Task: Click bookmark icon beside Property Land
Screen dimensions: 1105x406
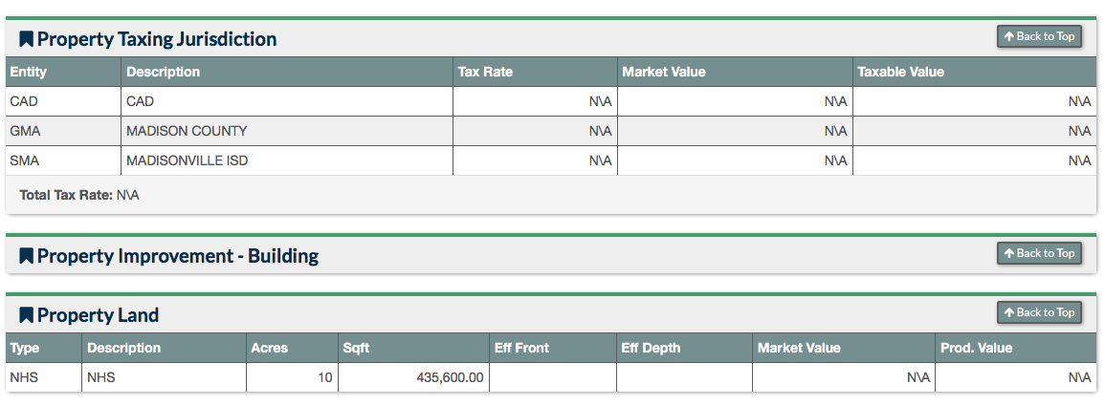Action: pos(26,314)
